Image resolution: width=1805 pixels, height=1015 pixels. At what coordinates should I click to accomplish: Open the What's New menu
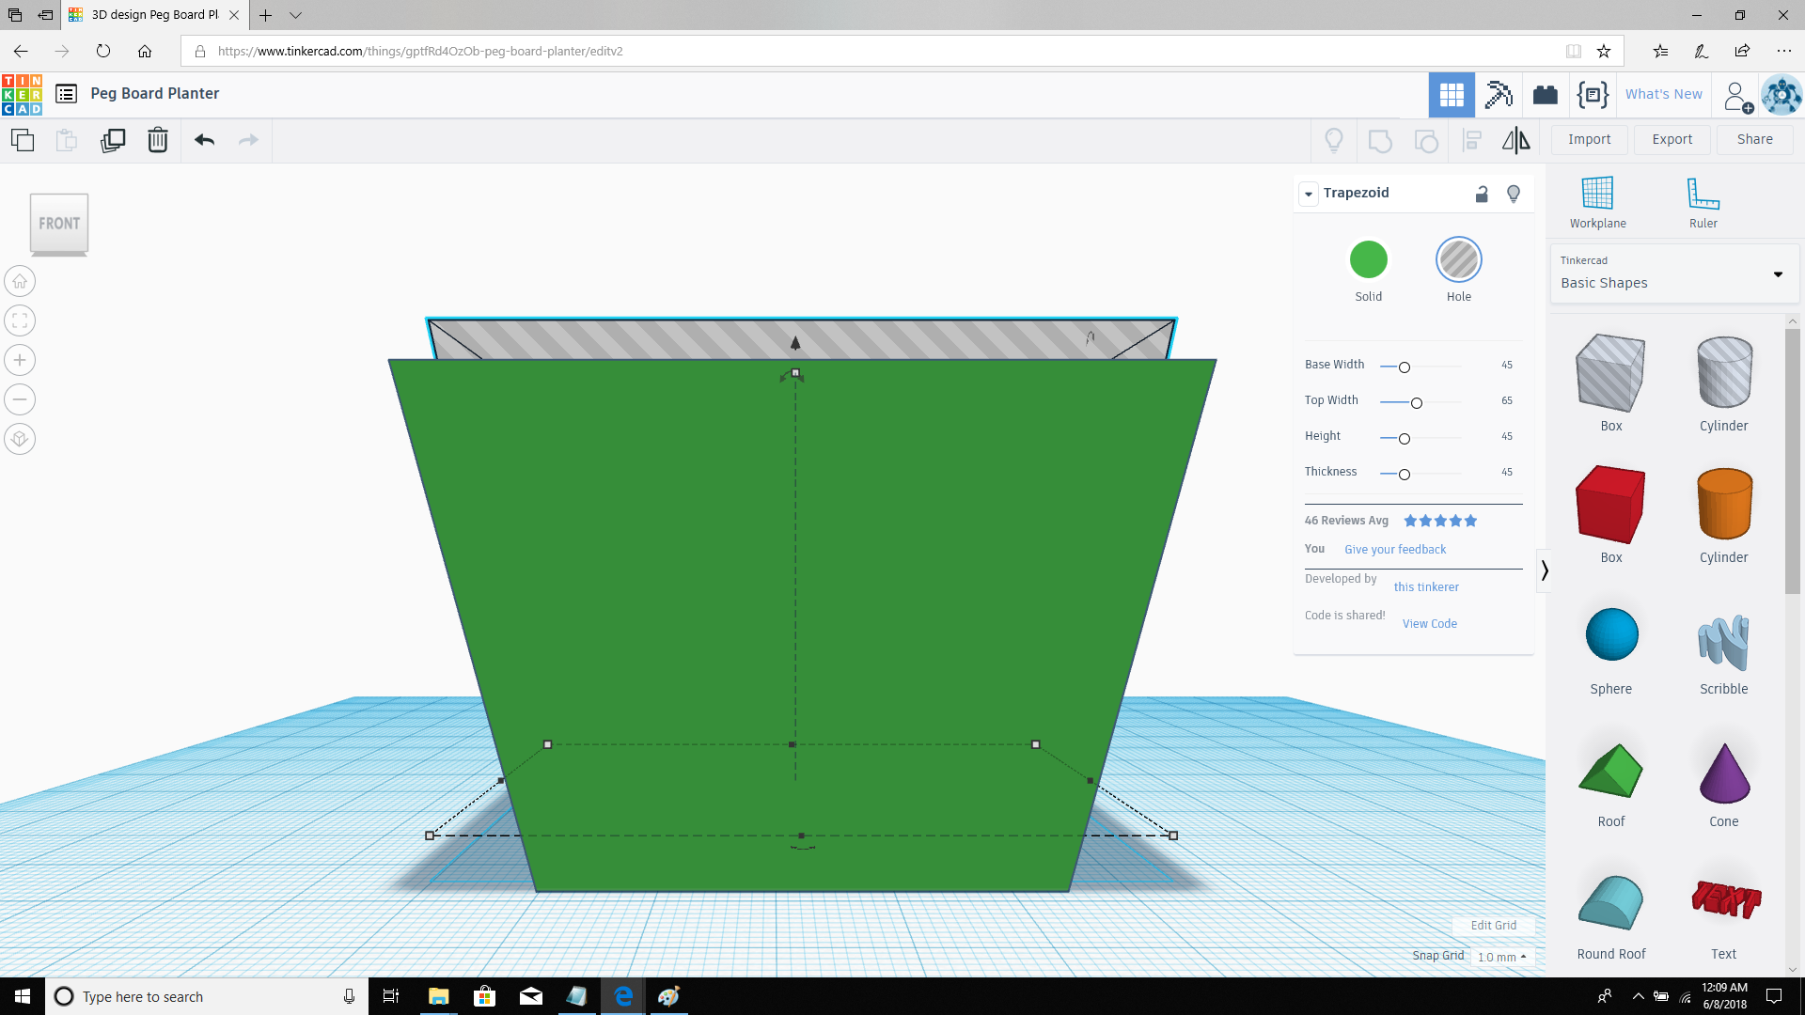coord(1663,94)
